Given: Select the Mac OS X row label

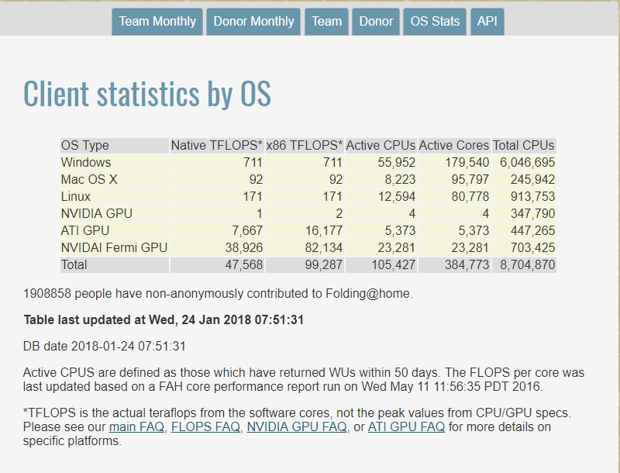Looking at the screenshot, I should coord(89,180).
